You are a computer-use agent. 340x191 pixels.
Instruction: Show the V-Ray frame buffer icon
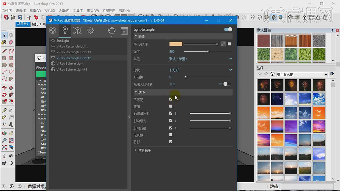(124, 31)
